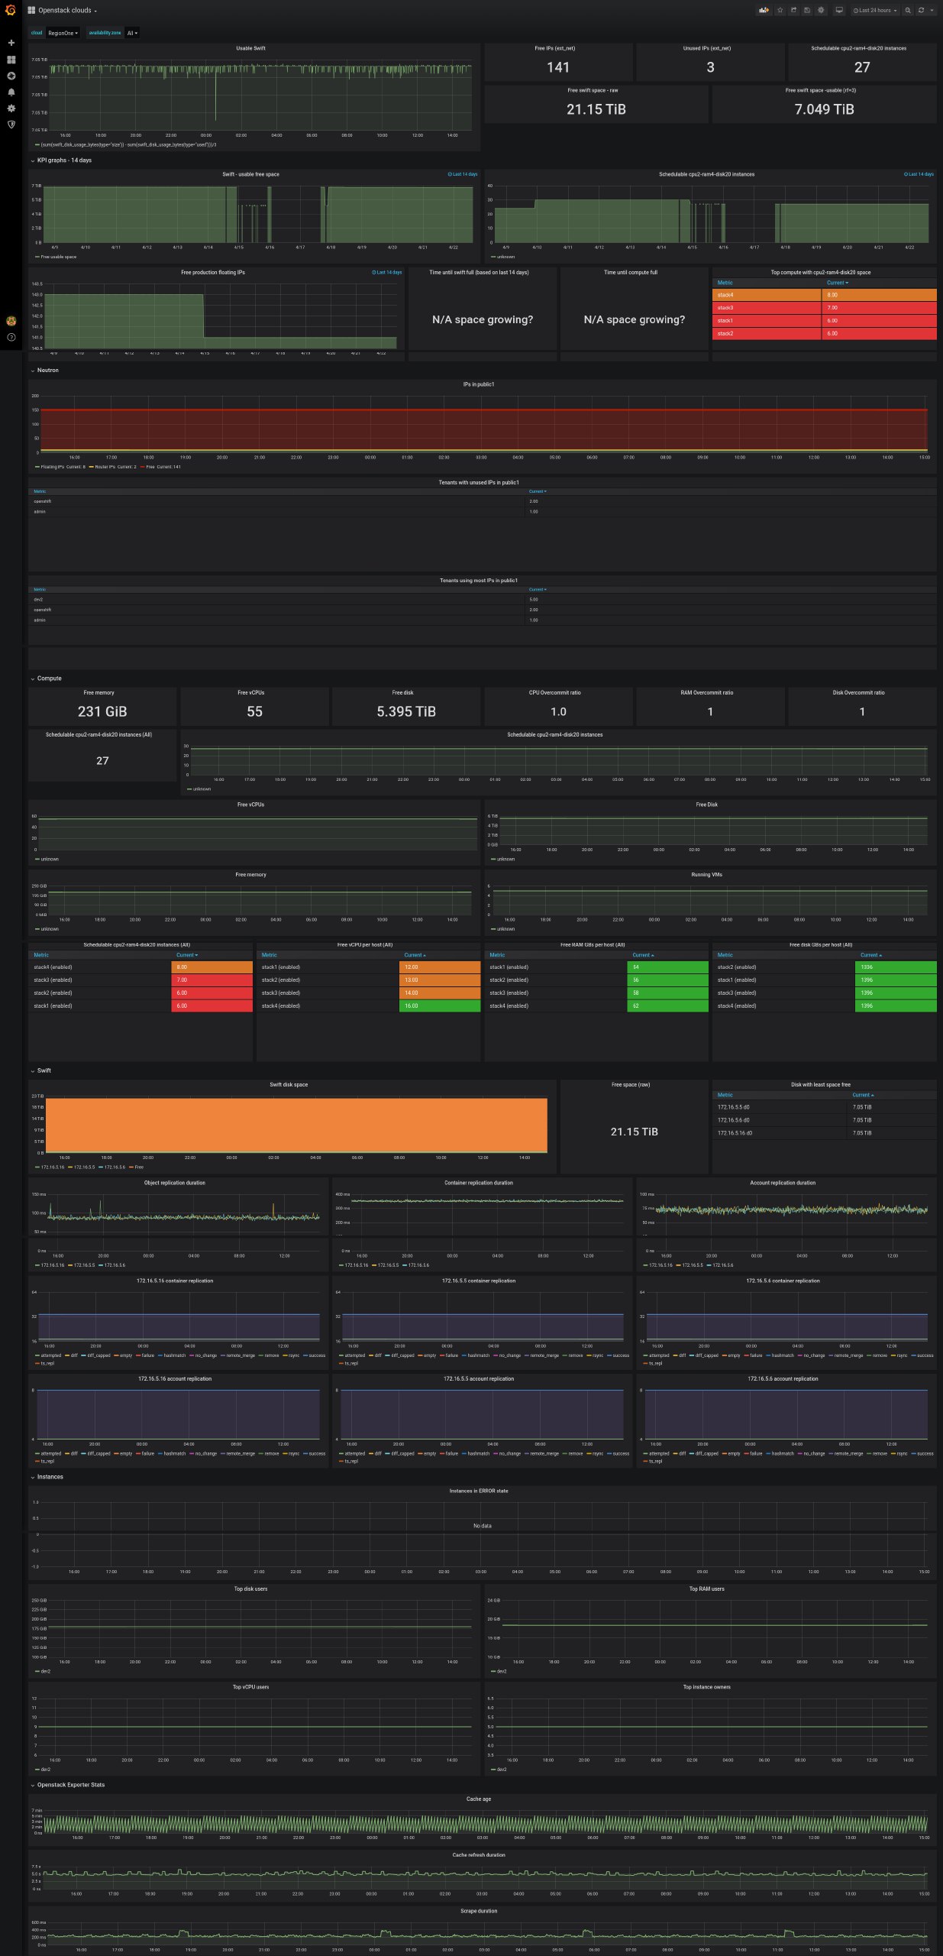The image size is (943, 1956).
Task: Open the Explore compass icon
Action: 11,76
